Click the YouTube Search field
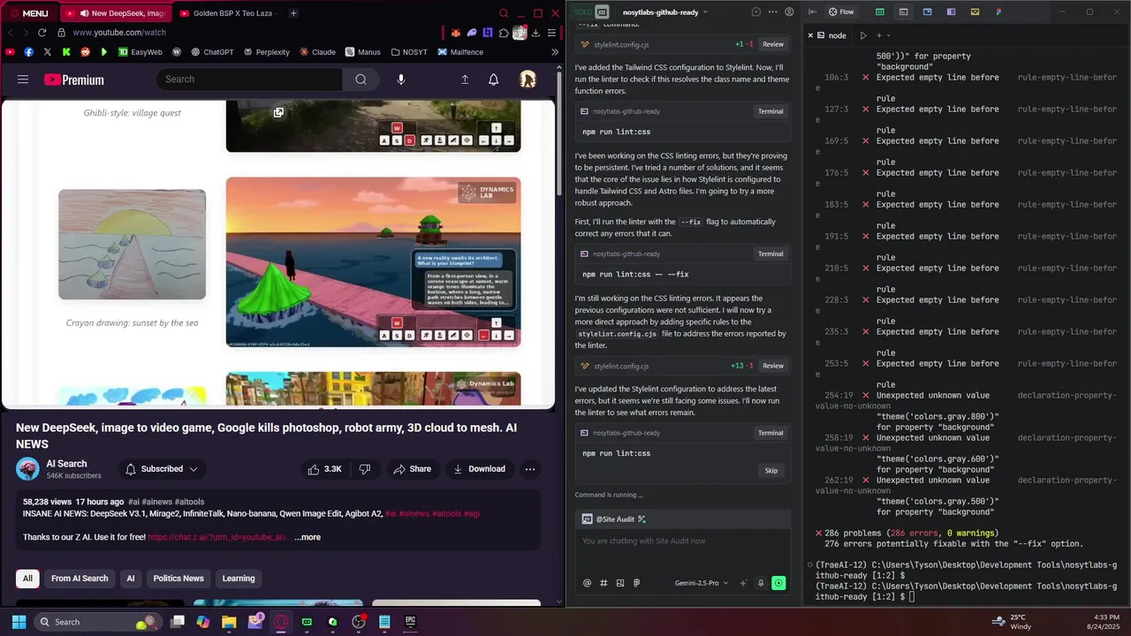Screen dimensions: 1131x636 click(249, 79)
